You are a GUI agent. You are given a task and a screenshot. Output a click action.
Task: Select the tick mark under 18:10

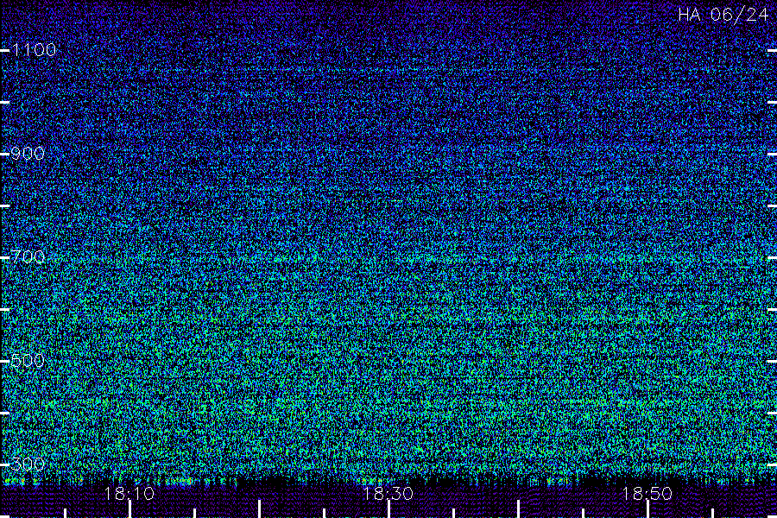pos(129,509)
